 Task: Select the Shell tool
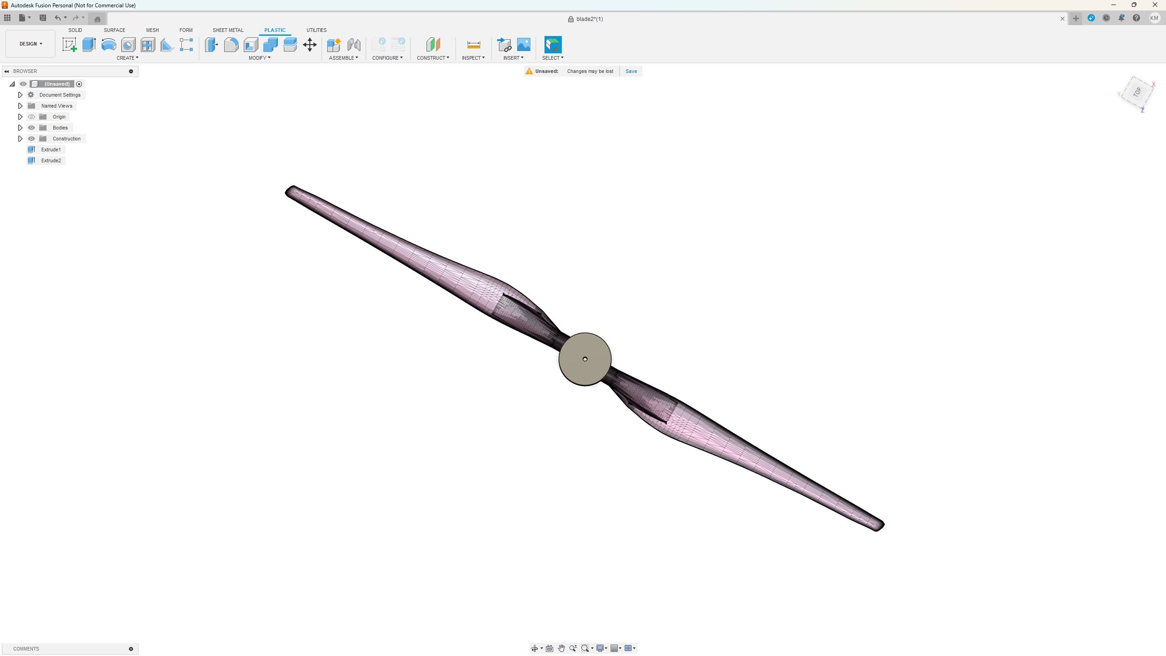251,45
